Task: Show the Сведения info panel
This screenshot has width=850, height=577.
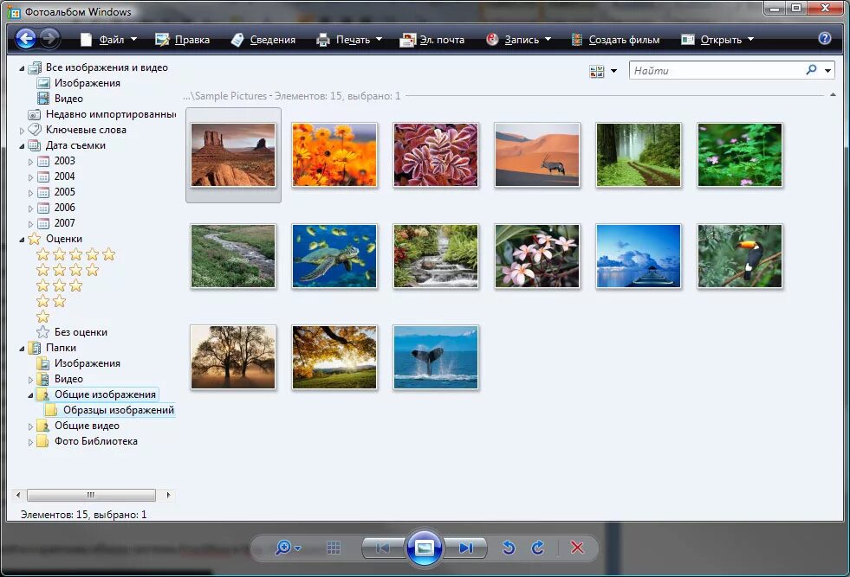Action: point(263,40)
